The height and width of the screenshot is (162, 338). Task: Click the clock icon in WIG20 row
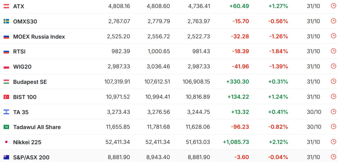(x=333, y=66)
